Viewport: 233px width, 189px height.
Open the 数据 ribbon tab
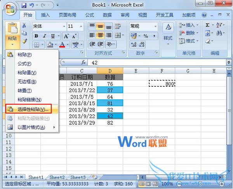coord(107,15)
